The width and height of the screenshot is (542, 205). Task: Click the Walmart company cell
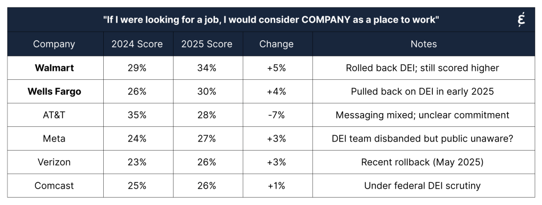tap(55, 68)
